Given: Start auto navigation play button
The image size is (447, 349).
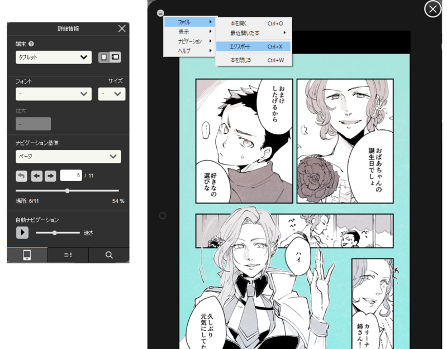Looking at the screenshot, I should pyautogui.click(x=22, y=232).
